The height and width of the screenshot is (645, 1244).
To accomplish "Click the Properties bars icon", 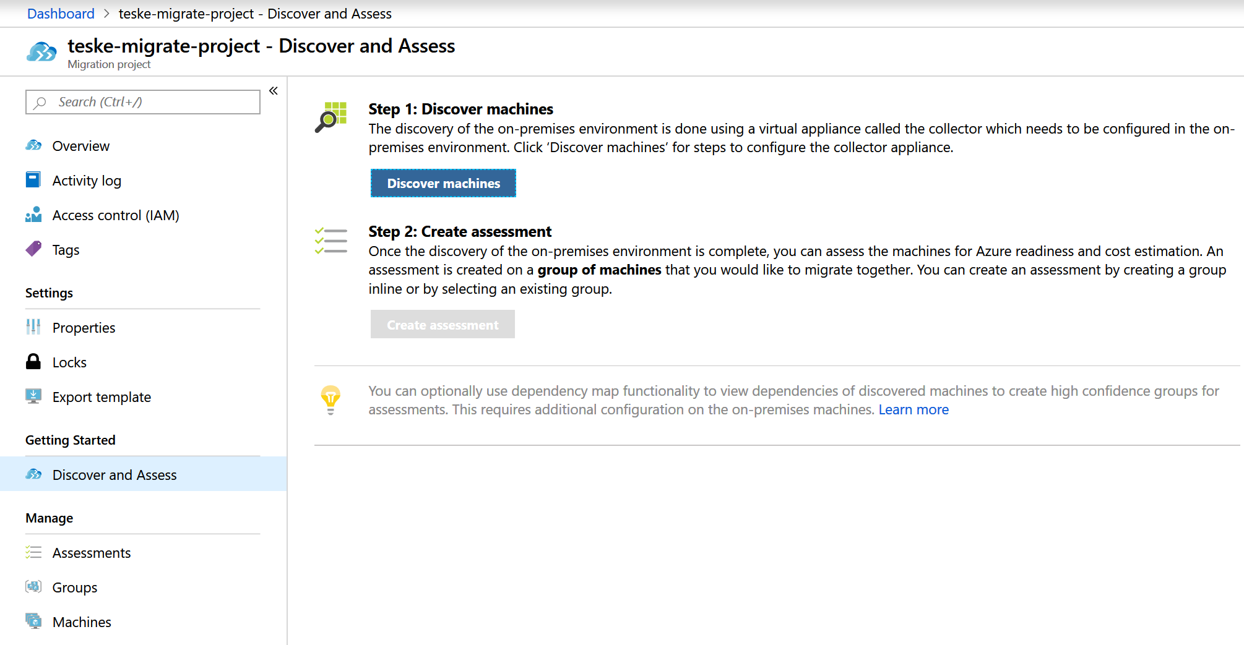I will [x=33, y=327].
